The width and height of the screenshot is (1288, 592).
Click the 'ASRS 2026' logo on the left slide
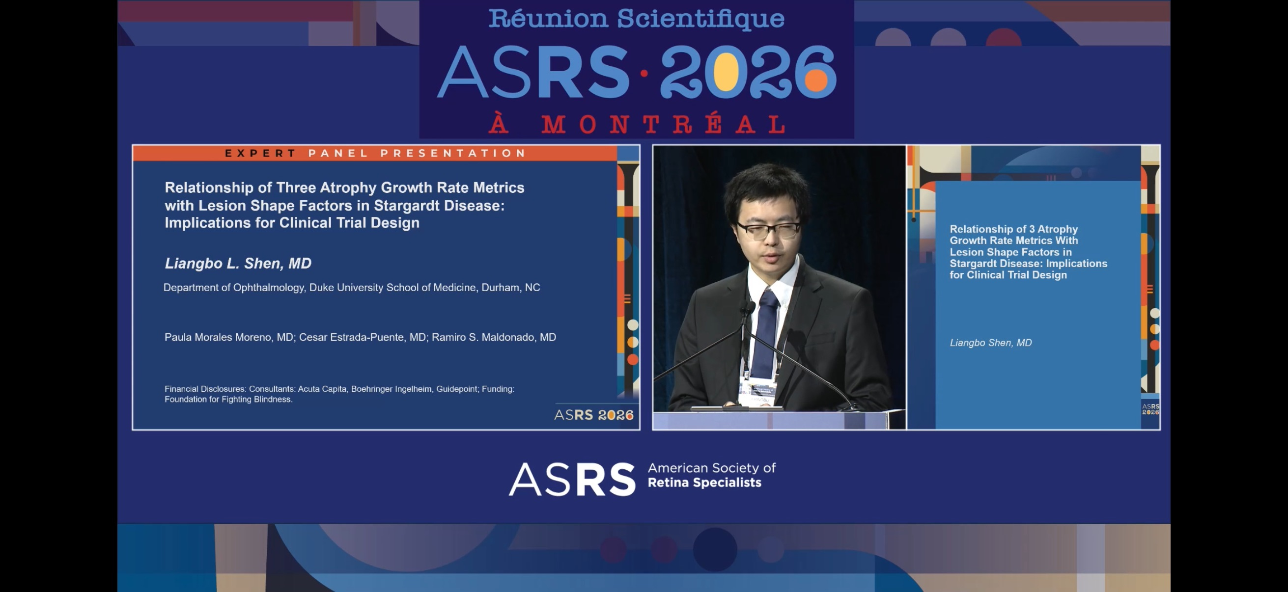(594, 415)
